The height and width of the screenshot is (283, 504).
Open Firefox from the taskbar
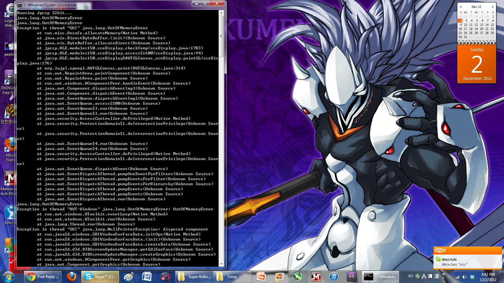tap(72, 277)
